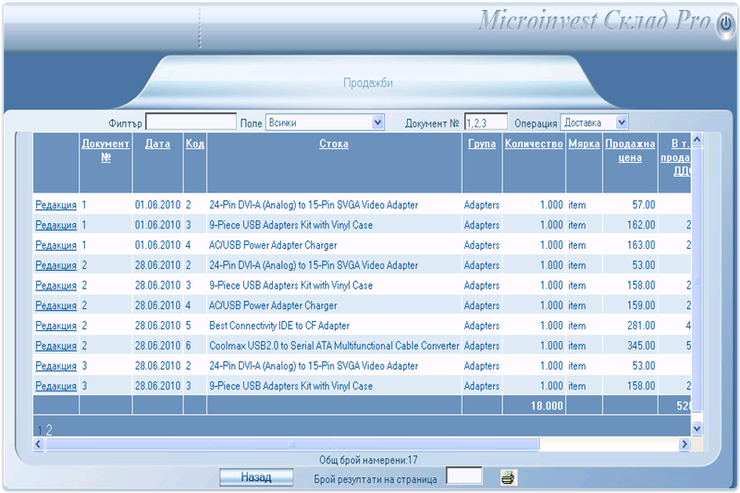Sort by Количество column header
Screen dimensions: 740x493
click(534, 143)
